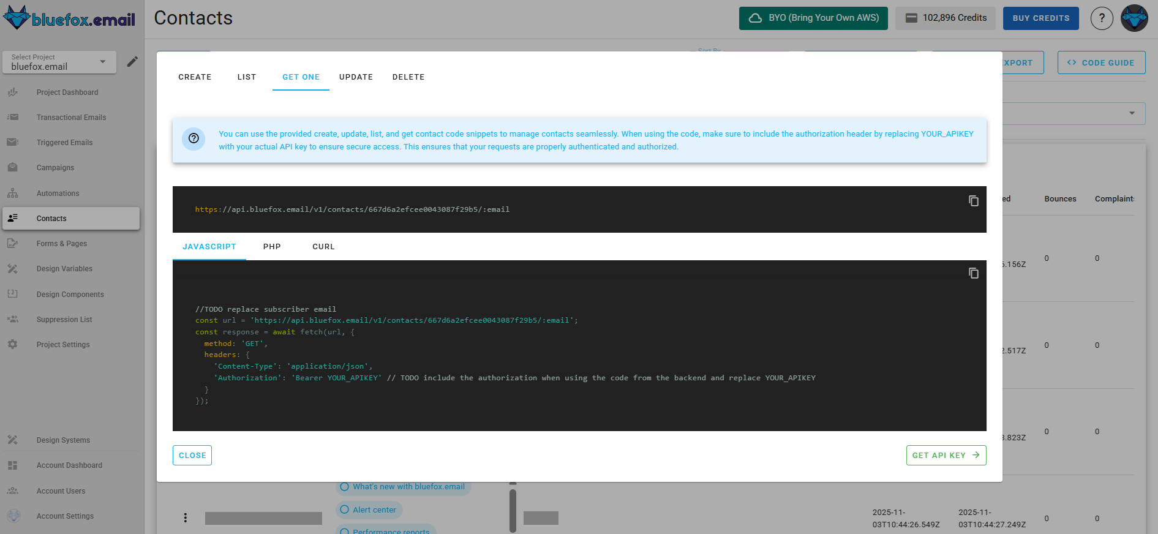1158x534 pixels.
Task: Click the Campaigns sidebar icon
Action: click(x=13, y=168)
